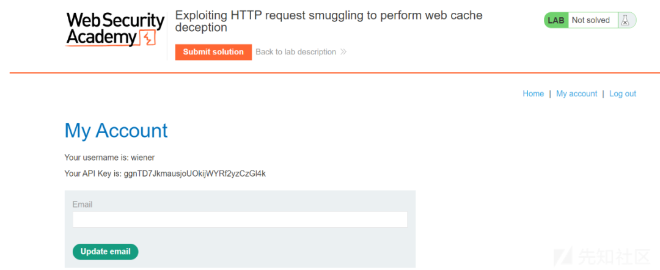Click the watermark logo at bottom right

click(x=563, y=256)
